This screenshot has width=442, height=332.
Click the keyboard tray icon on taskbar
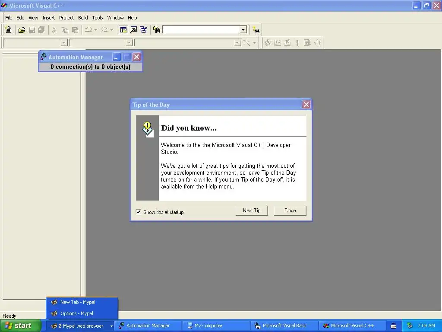point(394,326)
